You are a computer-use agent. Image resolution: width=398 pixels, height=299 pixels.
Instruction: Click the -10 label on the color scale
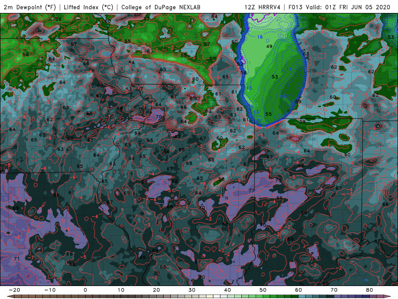click(50, 290)
